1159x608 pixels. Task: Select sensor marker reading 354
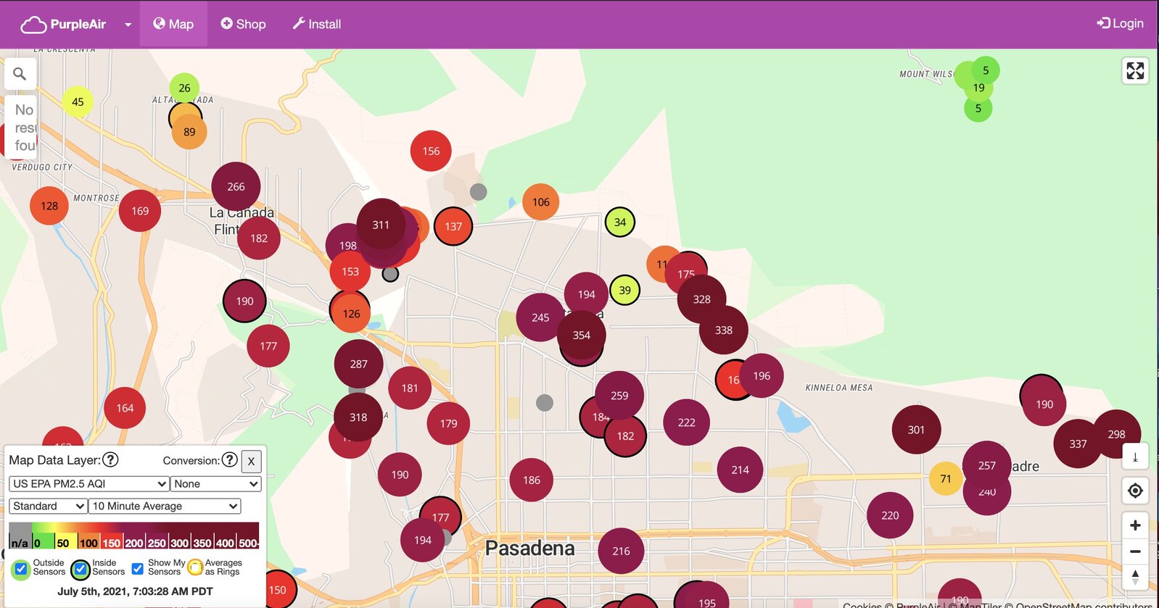(582, 336)
